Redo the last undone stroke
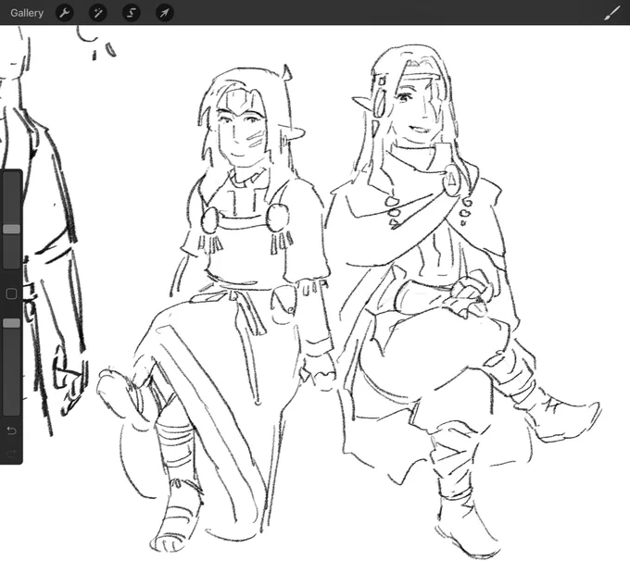The width and height of the screenshot is (630, 561). [11, 454]
